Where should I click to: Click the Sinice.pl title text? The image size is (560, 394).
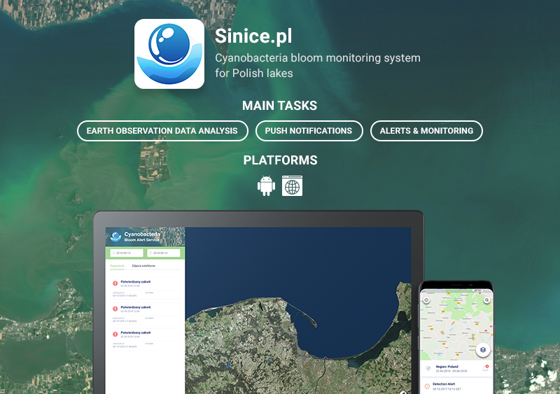click(x=253, y=36)
